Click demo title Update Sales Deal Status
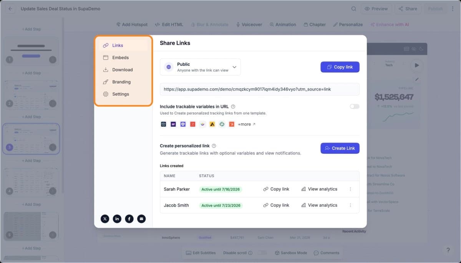Viewport: 461px width, 263px height. 60,8
